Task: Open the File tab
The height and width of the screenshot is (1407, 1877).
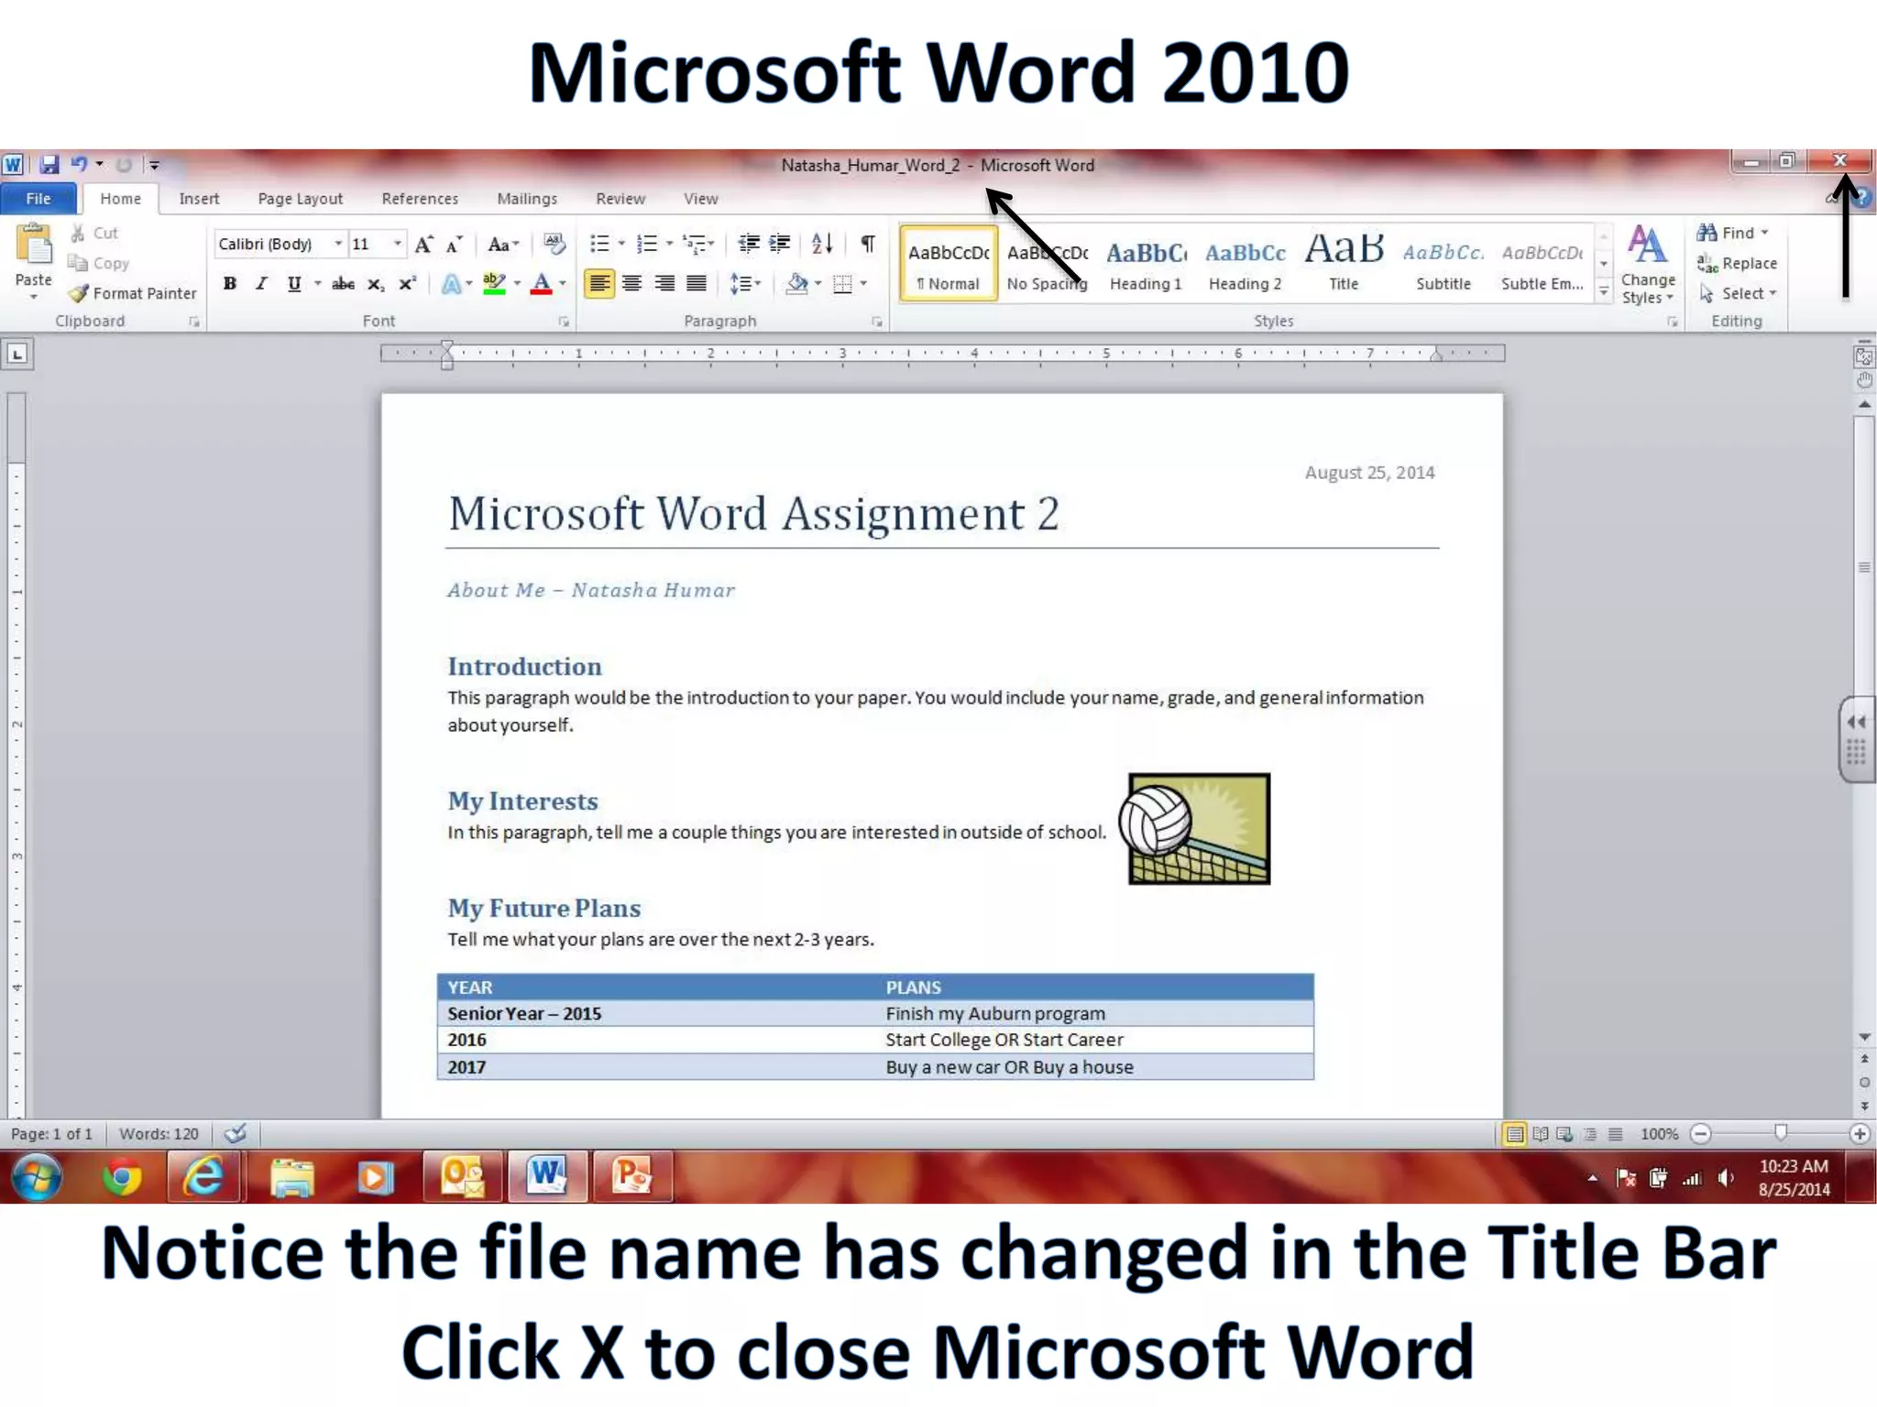Action: point(38,199)
